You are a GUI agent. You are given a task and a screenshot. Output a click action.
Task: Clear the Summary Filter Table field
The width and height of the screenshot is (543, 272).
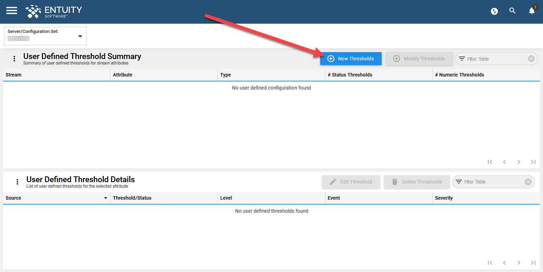click(531, 59)
